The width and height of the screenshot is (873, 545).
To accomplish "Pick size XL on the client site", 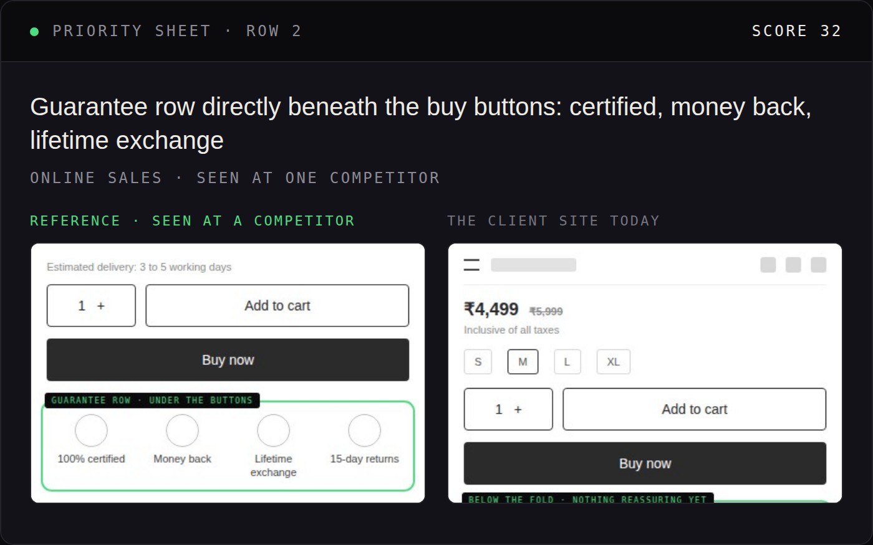I will 613,362.
